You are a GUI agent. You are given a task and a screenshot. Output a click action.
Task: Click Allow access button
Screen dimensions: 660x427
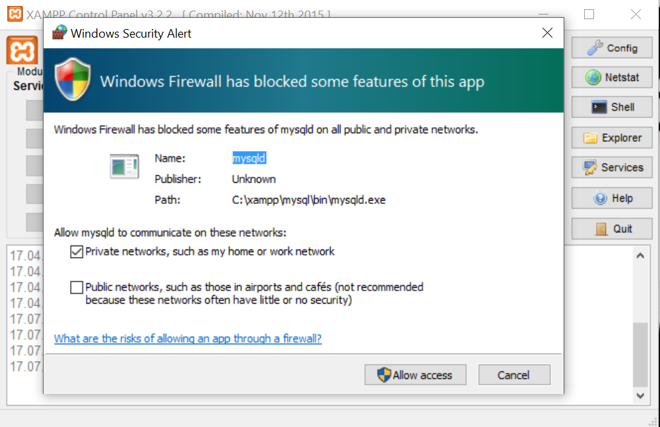(x=415, y=375)
